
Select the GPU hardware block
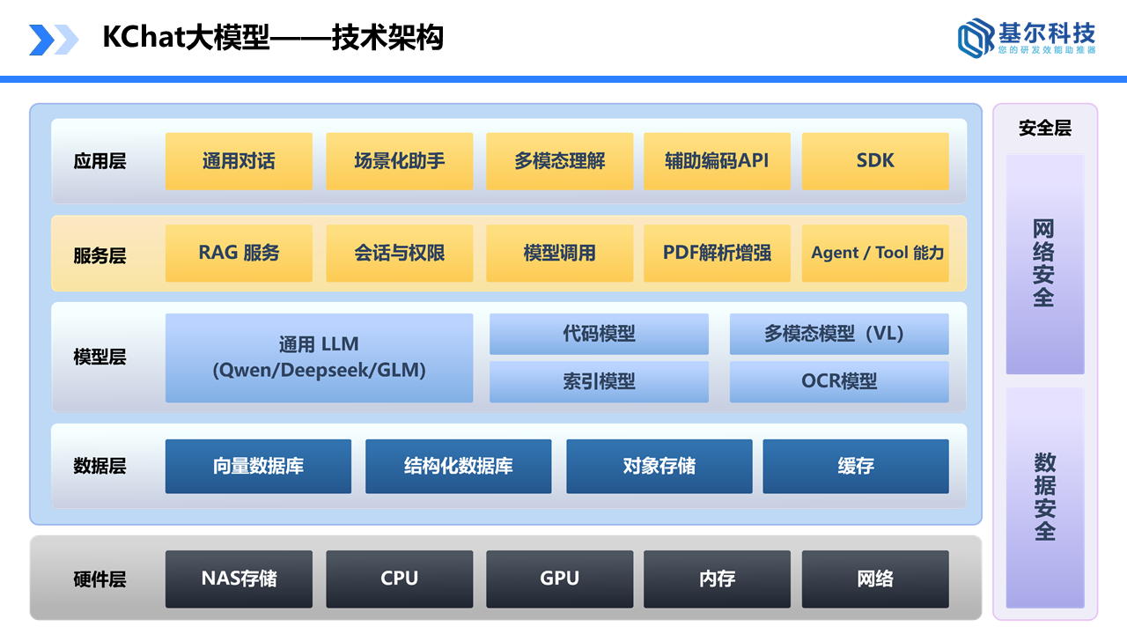click(x=559, y=579)
